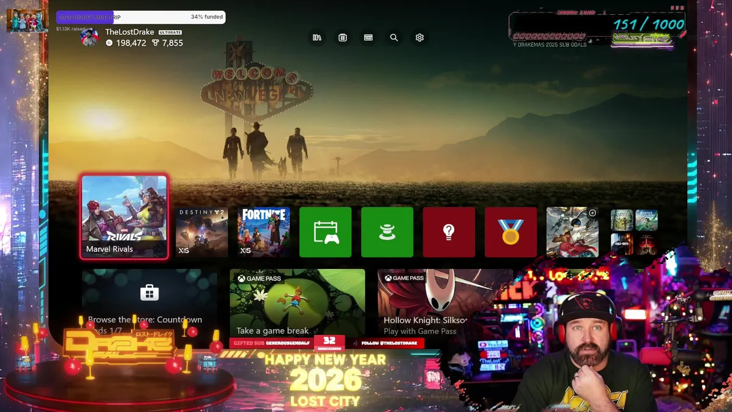Select the forest game thumbnail in group
Viewport: 732px width, 412px height.
(x=622, y=220)
